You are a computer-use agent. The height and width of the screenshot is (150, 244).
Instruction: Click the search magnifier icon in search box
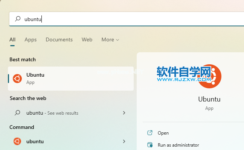tap(18, 19)
